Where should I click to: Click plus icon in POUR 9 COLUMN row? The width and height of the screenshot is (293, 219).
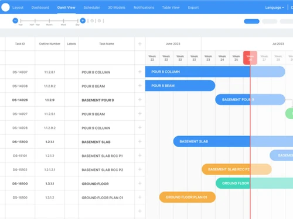pos(140,127)
